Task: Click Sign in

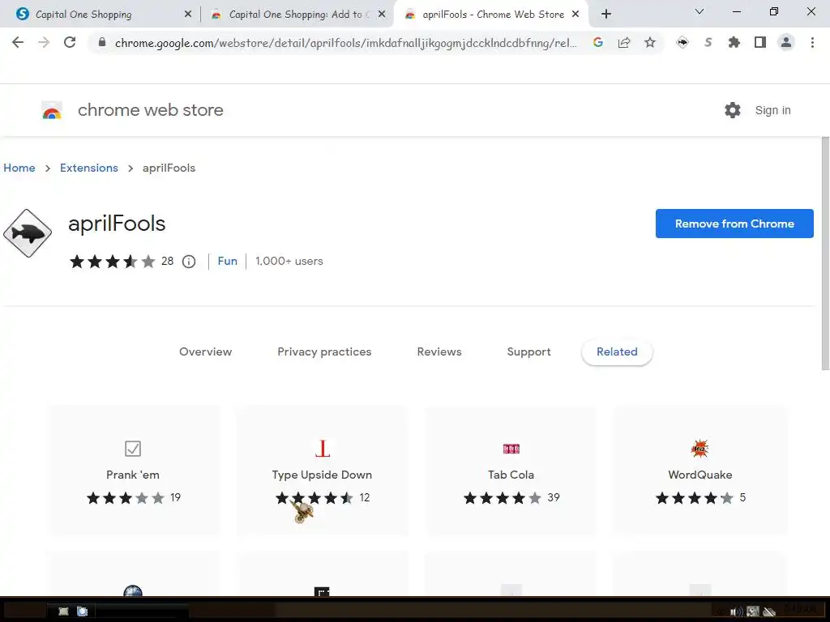Action: (x=772, y=110)
